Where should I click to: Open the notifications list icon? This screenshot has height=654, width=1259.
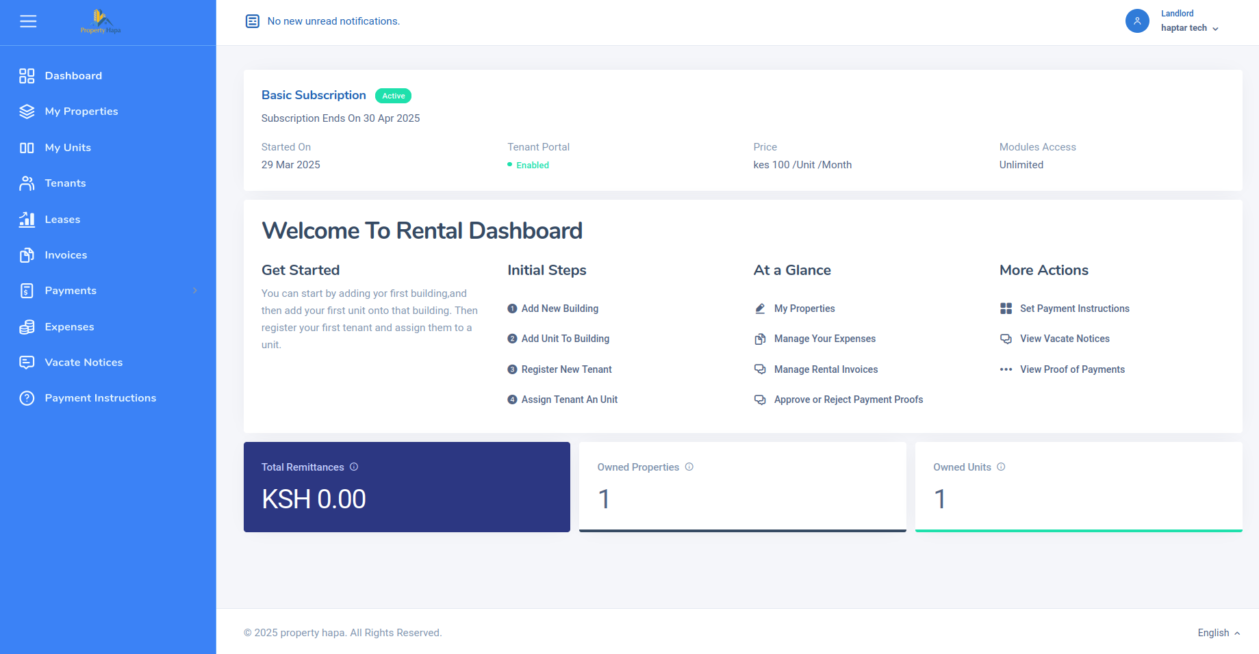tap(253, 21)
